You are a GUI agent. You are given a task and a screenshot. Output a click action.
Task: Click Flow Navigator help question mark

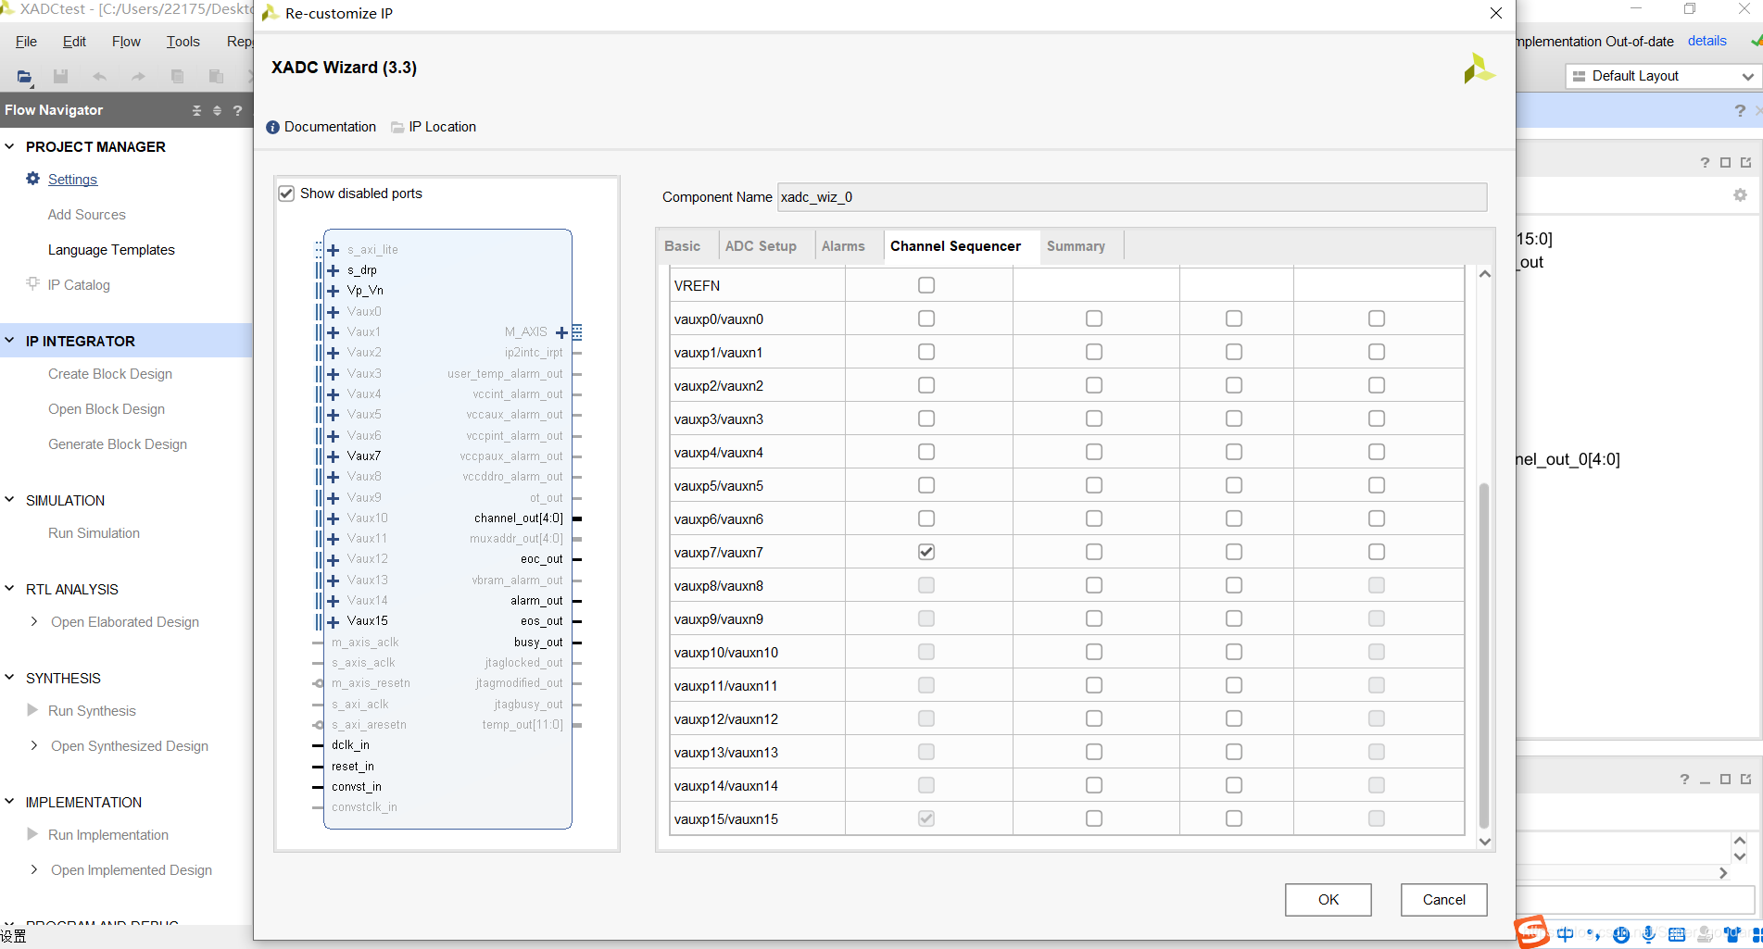237,110
